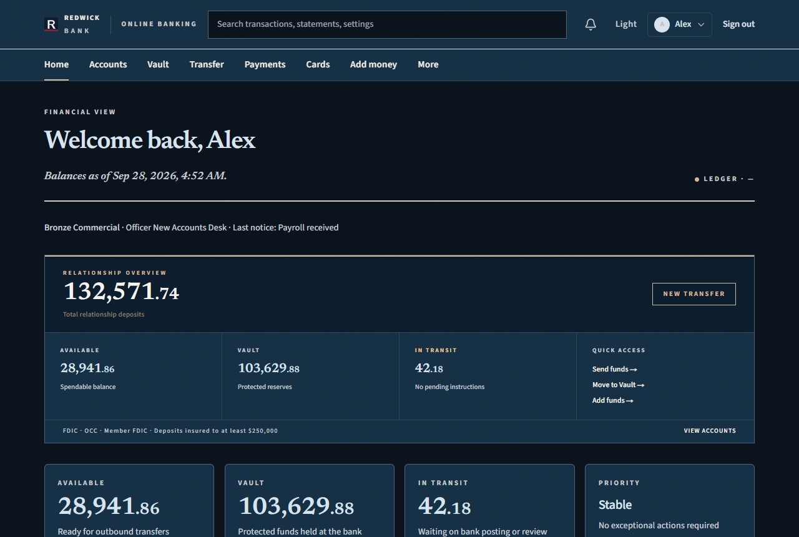The width and height of the screenshot is (799, 537).
Task: Choose Add money in navigation
Action: click(x=373, y=64)
